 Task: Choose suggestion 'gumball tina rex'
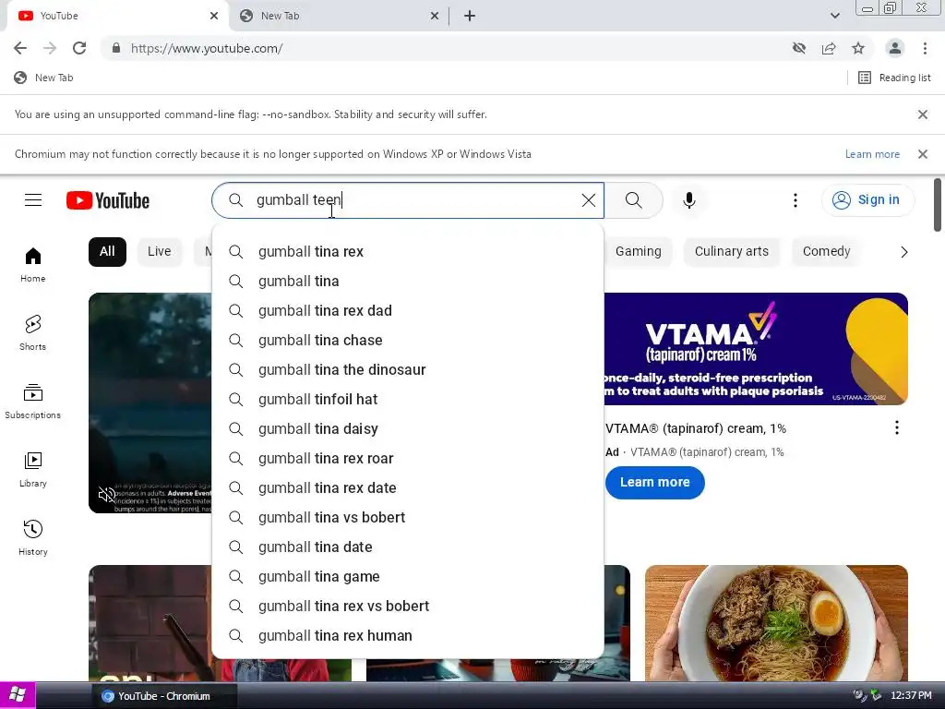(x=408, y=251)
